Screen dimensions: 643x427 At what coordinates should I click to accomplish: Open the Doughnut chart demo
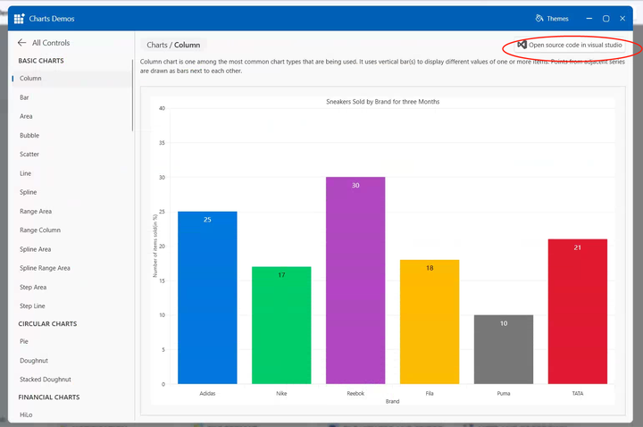pyautogui.click(x=34, y=361)
